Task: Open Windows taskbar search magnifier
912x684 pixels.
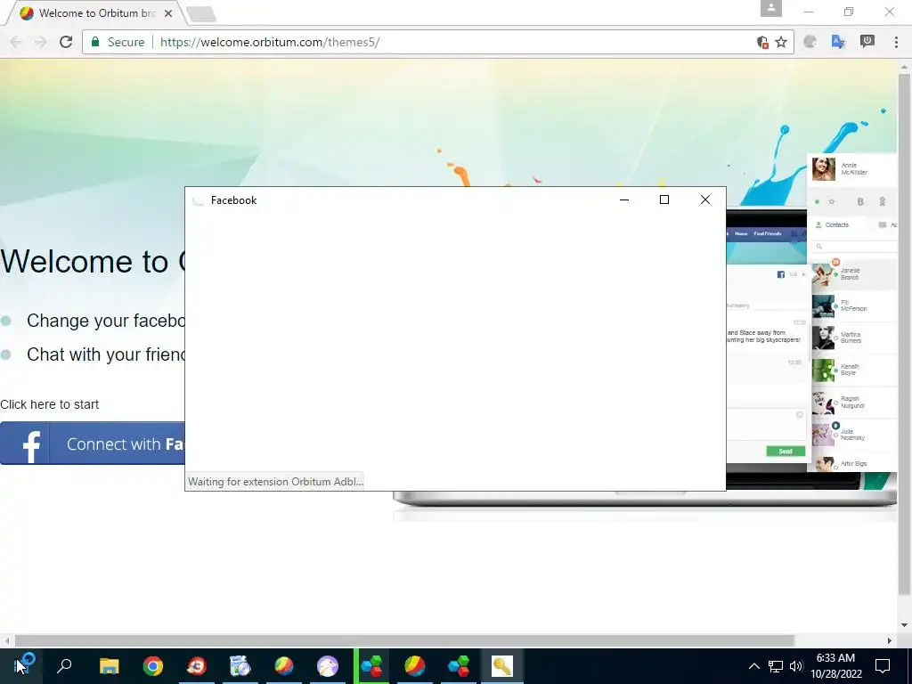Action: (64, 666)
